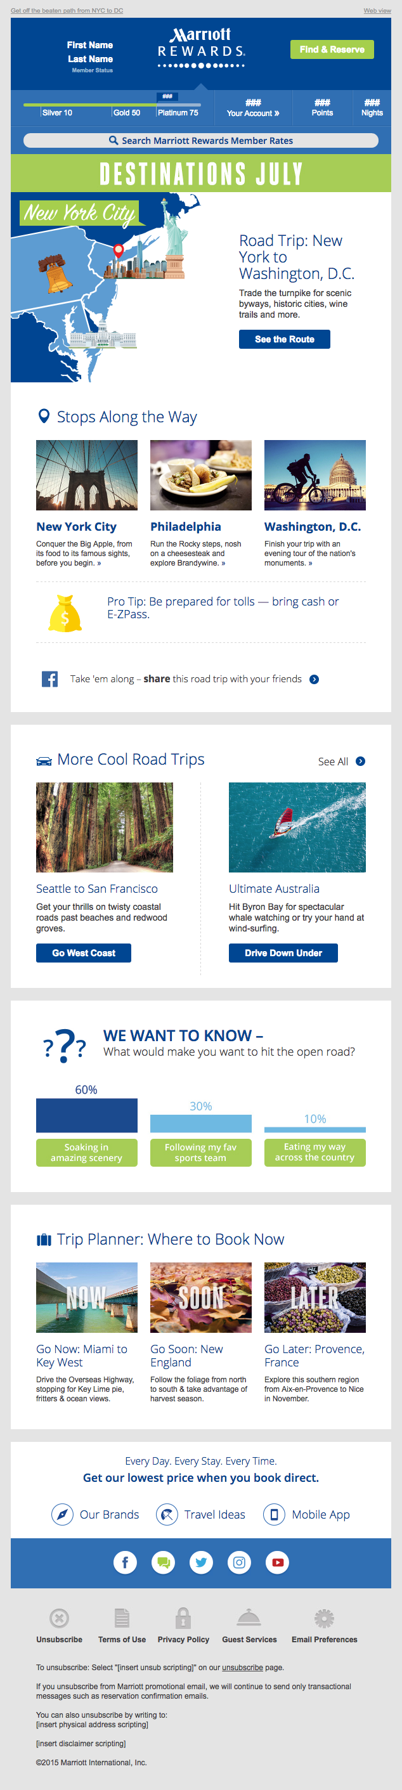
Task: Click the Search Marriott Rewards Member Rates field
Action: tap(200, 140)
